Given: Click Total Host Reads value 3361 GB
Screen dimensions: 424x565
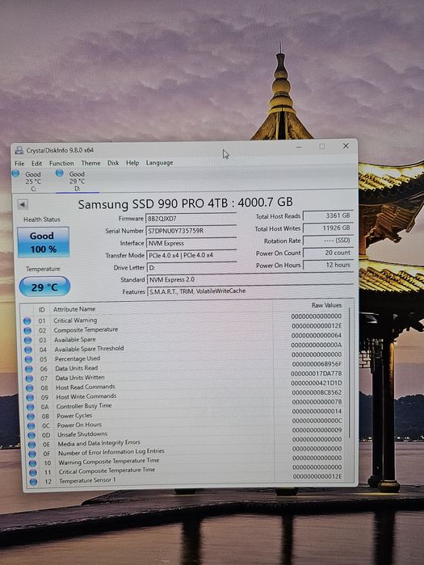Looking at the screenshot, I should [x=328, y=216].
